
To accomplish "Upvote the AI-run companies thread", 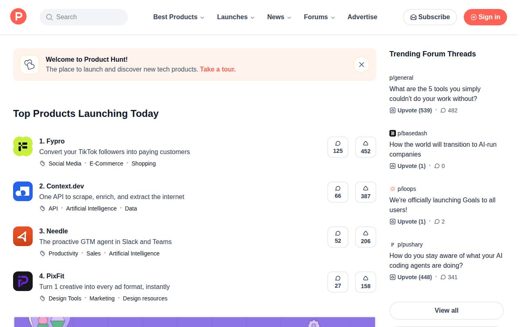I will coord(407,166).
